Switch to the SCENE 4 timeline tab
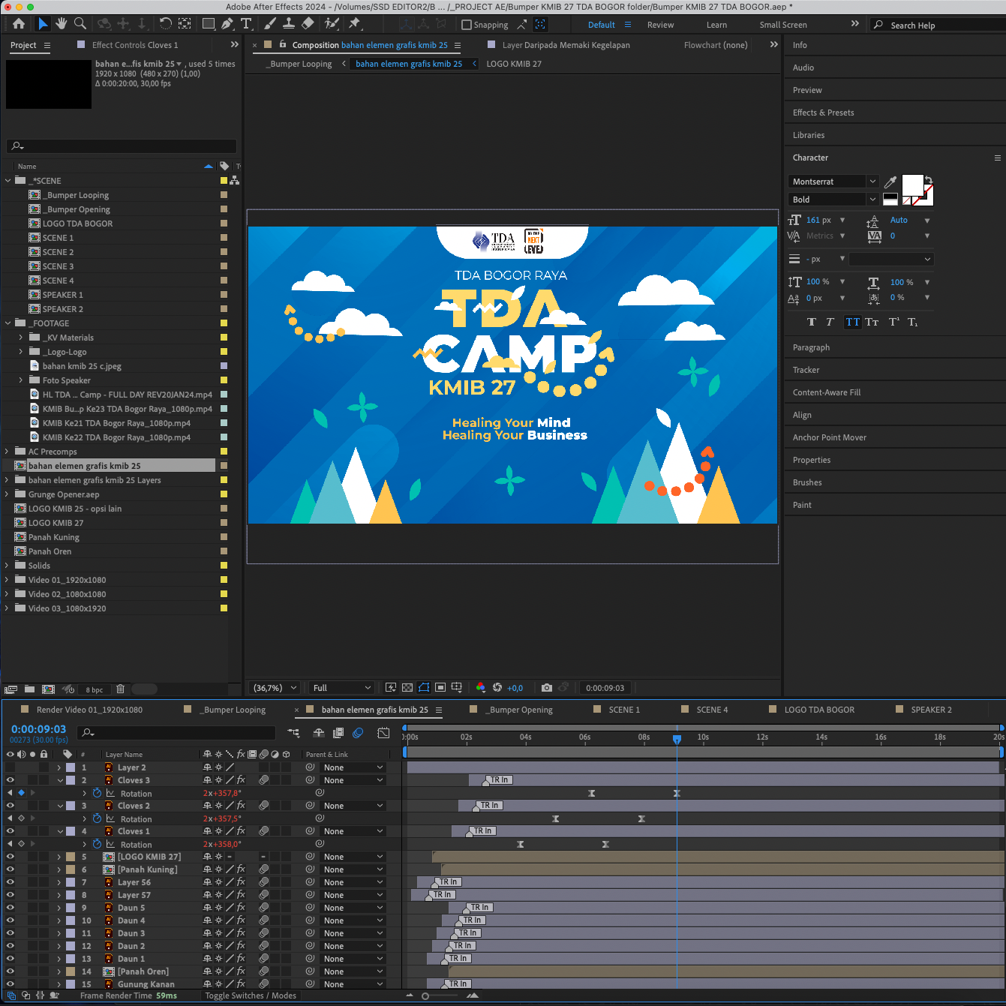Screen dimensions: 1006x1006 pyautogui.click(x=712, y=710)
